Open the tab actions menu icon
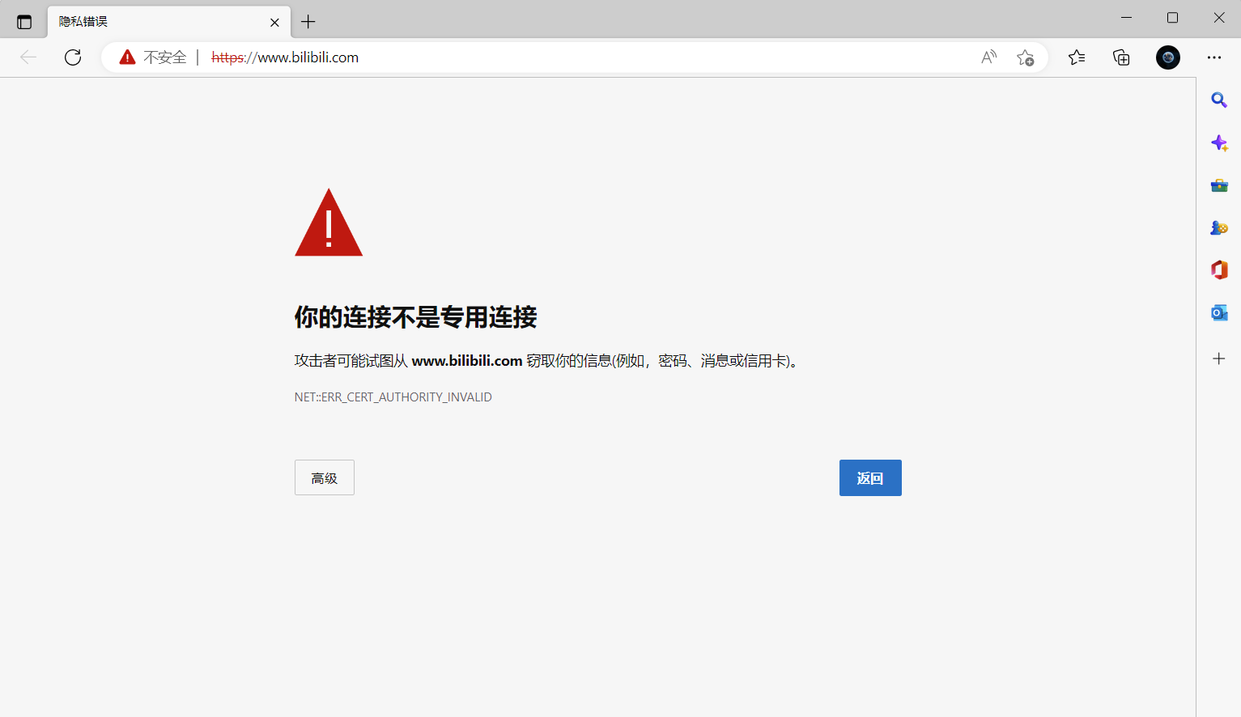1241x717 pixels. 24,22
